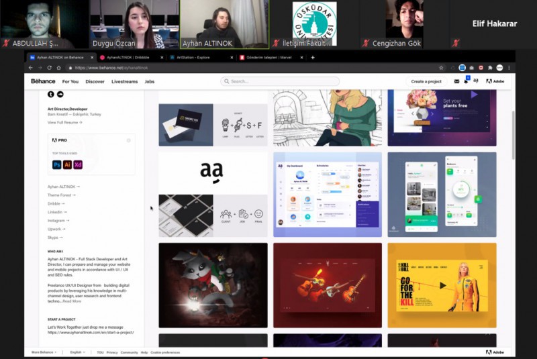Screen dimensions: 537x359
Task: Expand the More Behance dropdown in footer
Action: (x=44, y=352)
